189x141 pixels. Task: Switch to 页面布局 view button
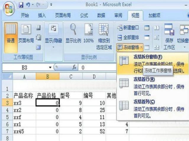pyautogui.click(x=26, y=34)
